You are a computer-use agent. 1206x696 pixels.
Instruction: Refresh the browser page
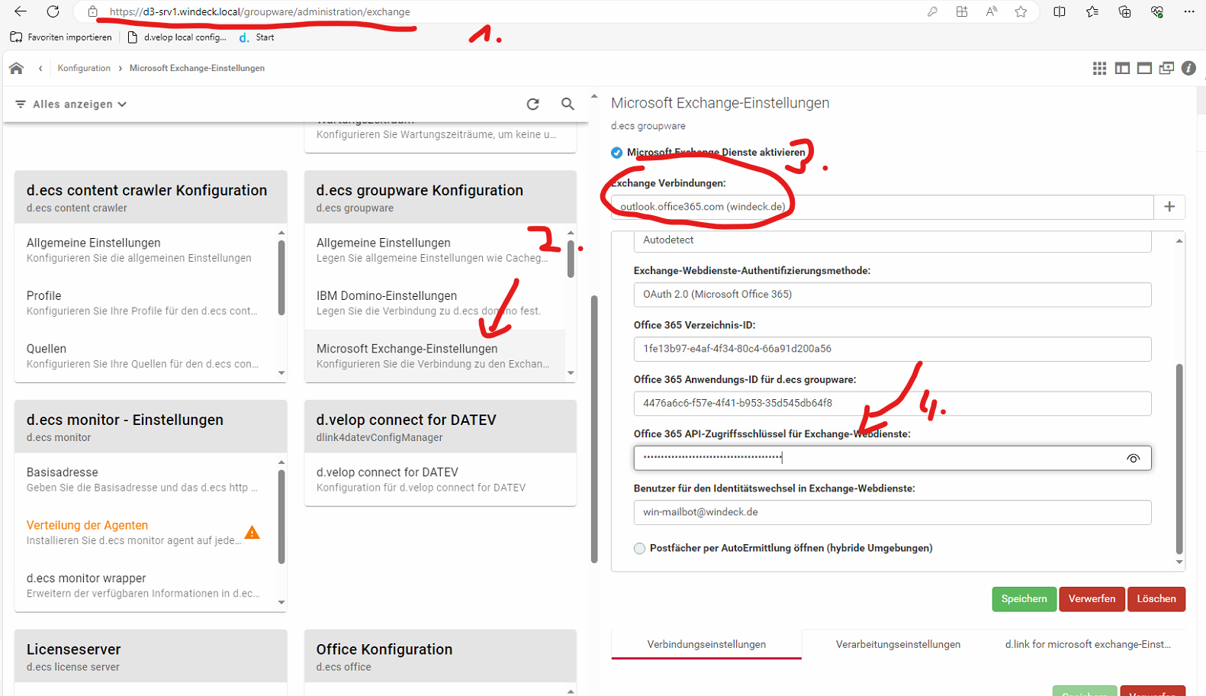tap(53, 11)
